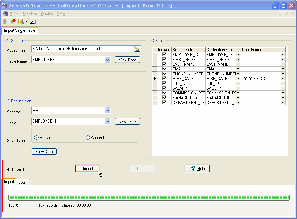Click View Data in the Source section
This screenshot has width=297, height=219.
point(127,60)
